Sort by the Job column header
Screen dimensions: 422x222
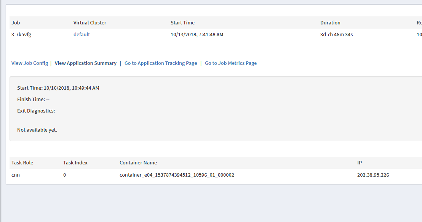[15, 23]
